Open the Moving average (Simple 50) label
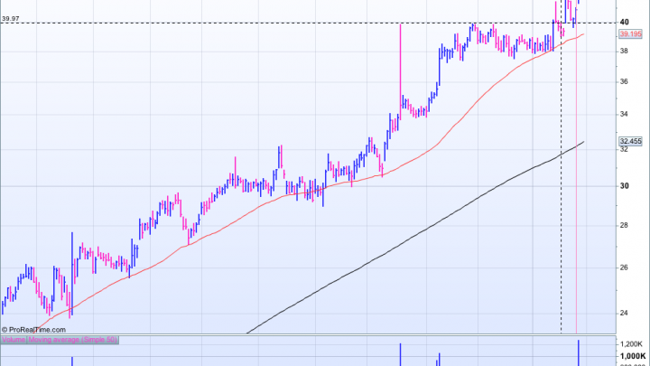Screen dimensions: 650x366 point(73,340)
